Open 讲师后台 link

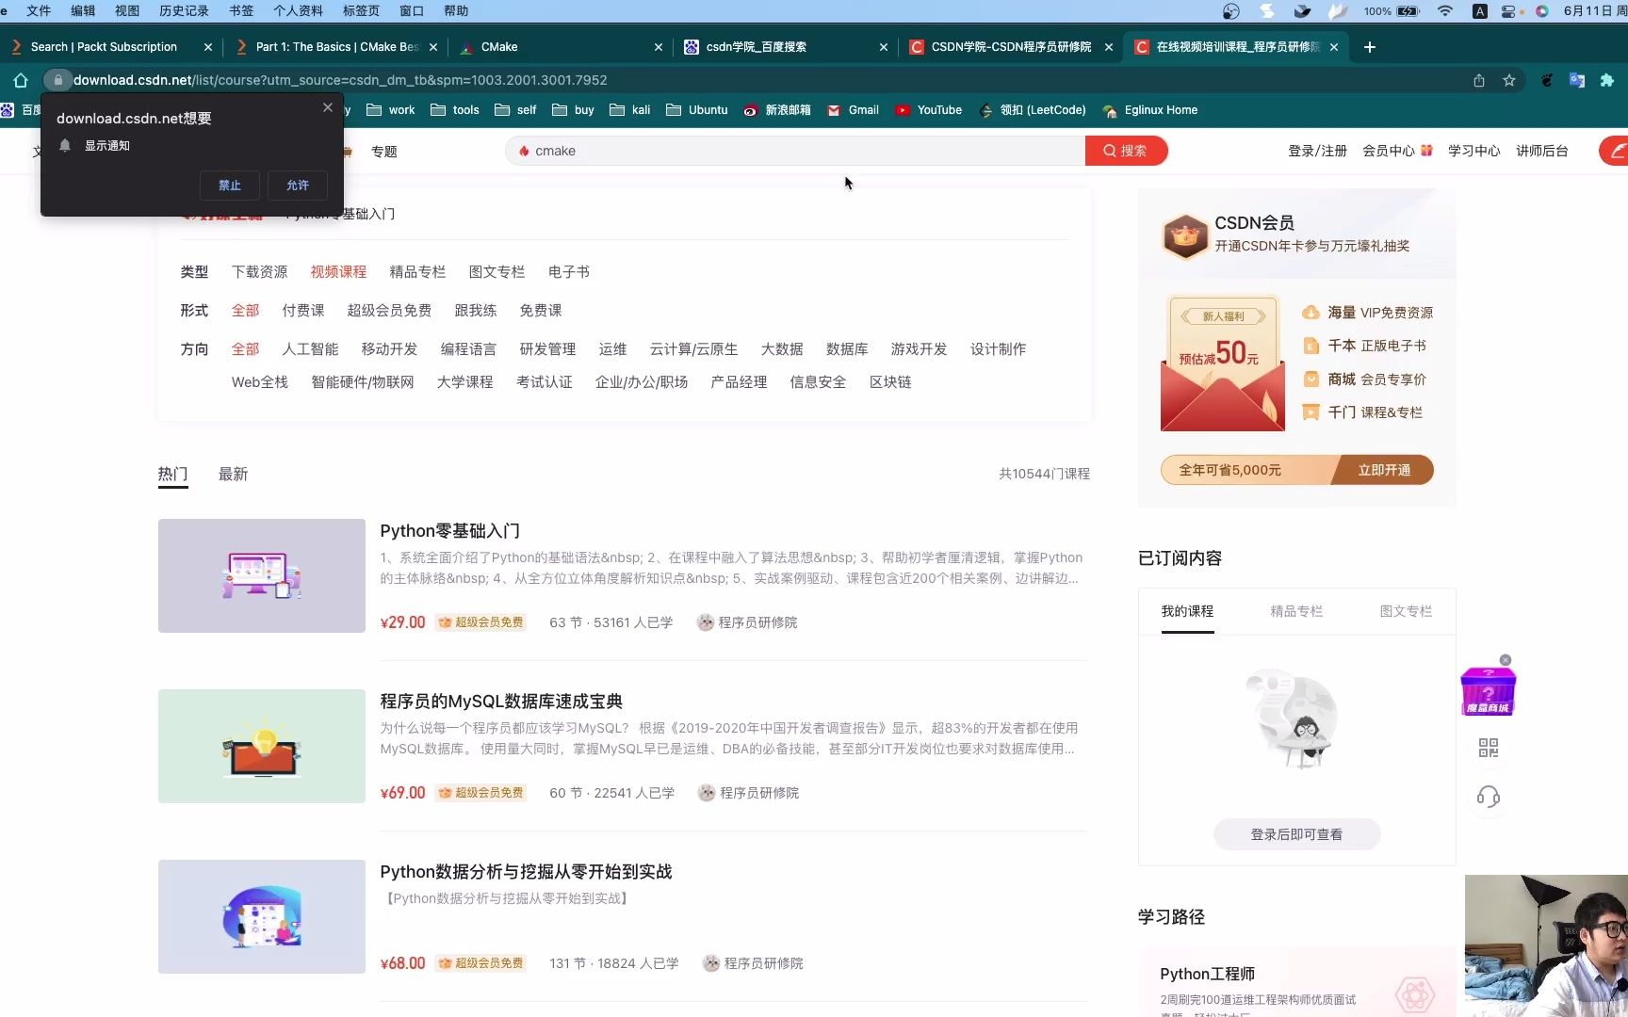[1542, 151]
